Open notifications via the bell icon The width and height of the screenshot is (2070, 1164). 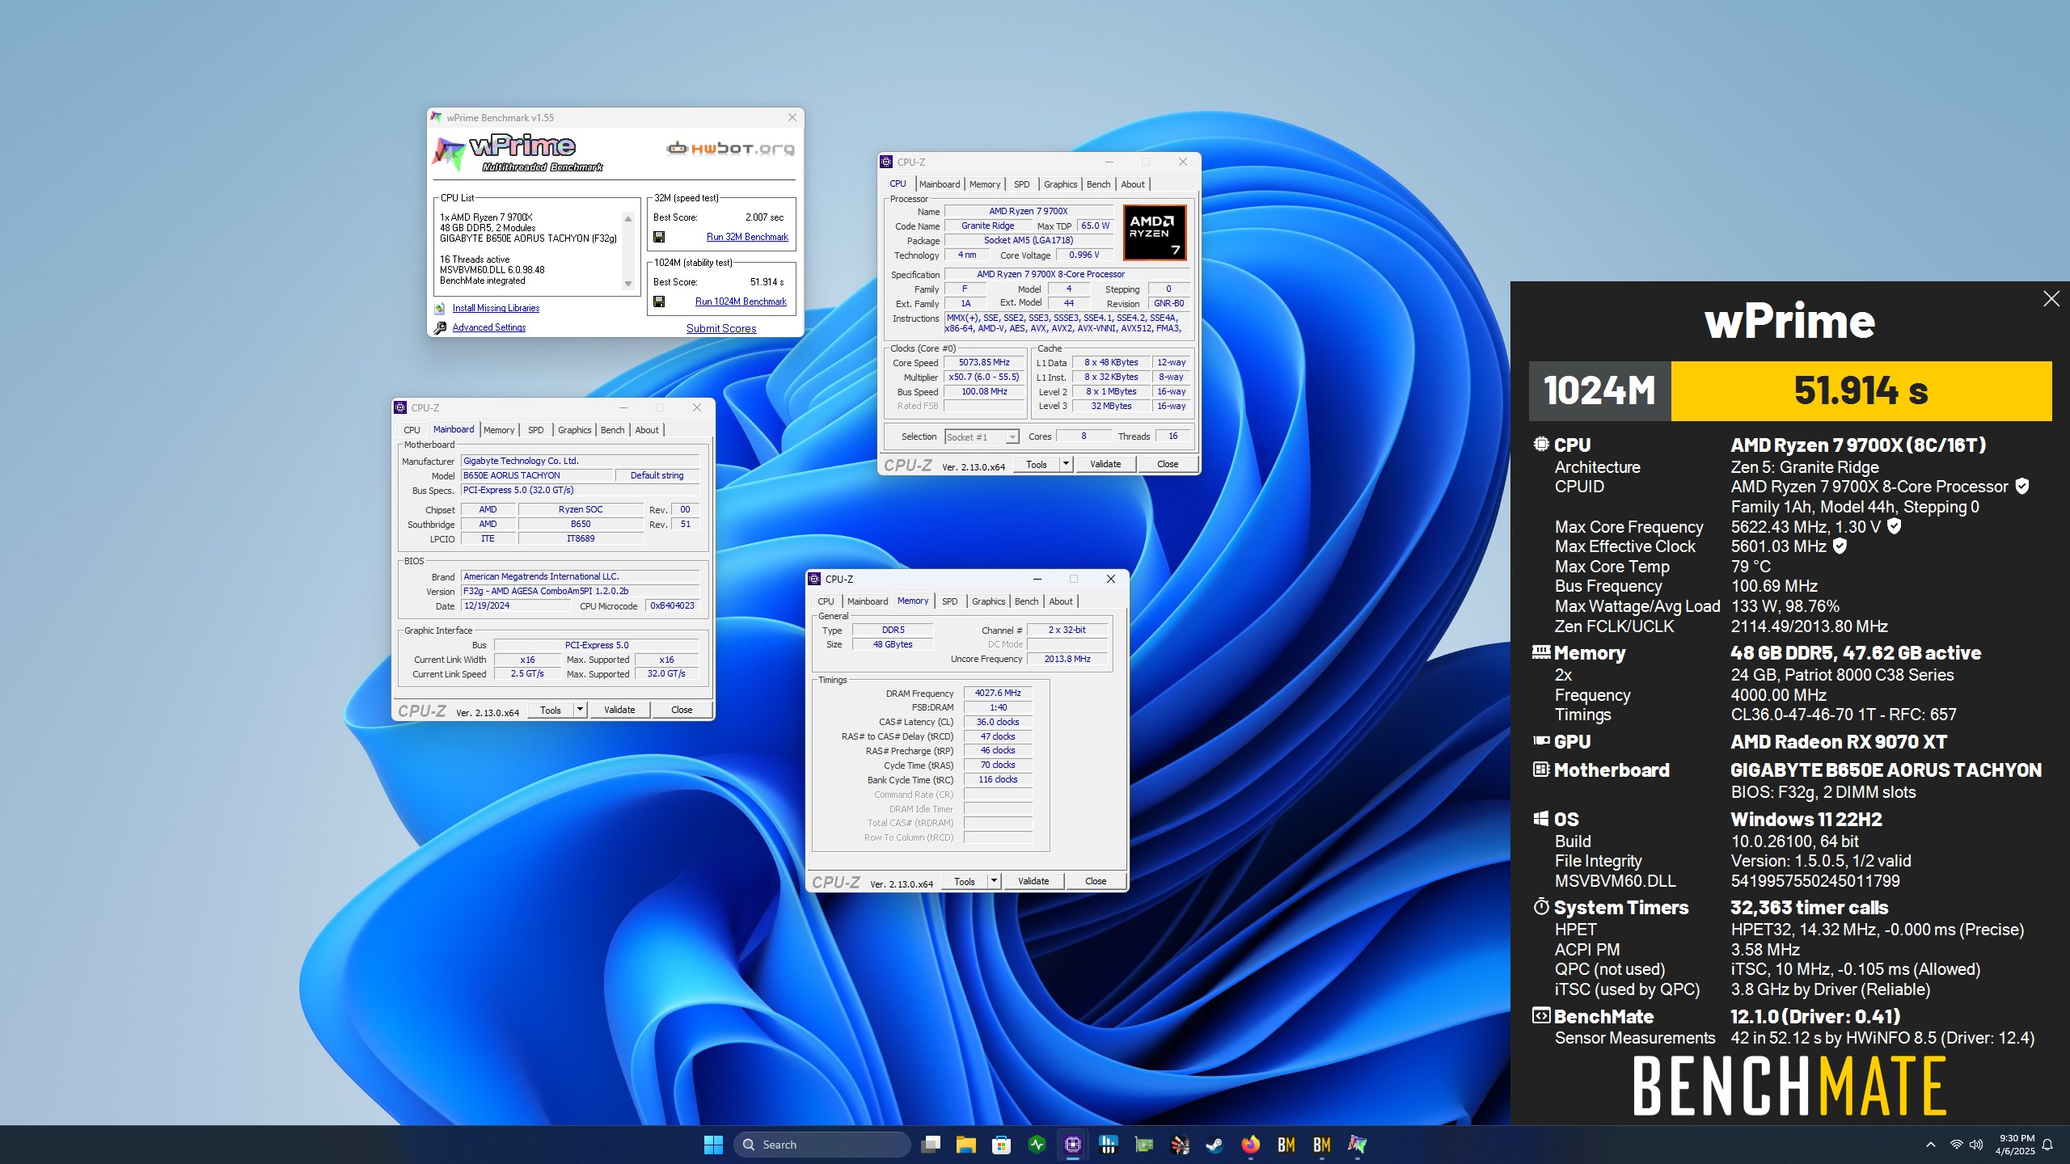coord(2047,1145)
